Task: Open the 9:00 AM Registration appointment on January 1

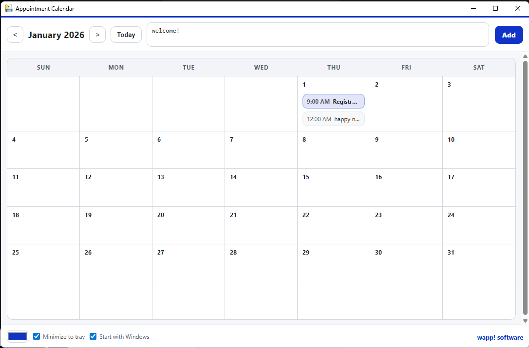Action: (333, 101)
